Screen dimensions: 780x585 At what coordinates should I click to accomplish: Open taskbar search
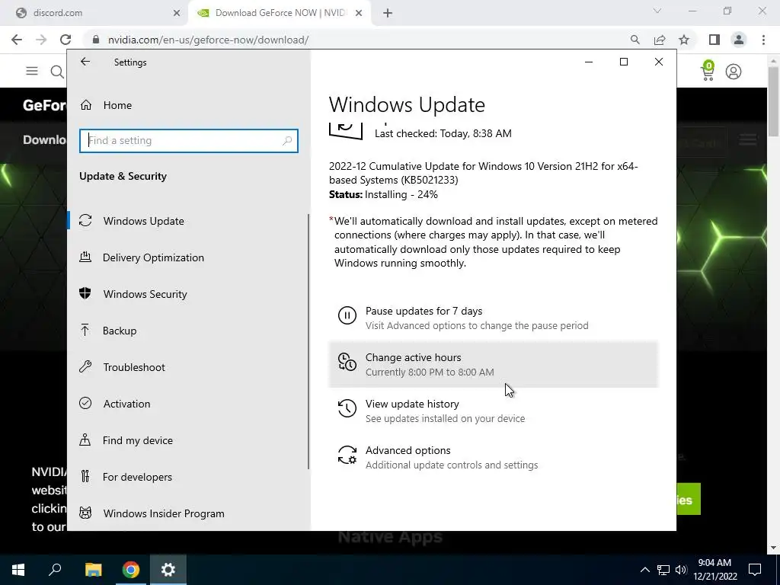(x=55, y=570)
